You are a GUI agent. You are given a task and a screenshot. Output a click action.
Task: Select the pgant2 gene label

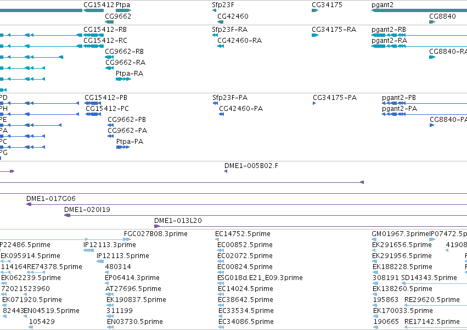pos(382,5)
